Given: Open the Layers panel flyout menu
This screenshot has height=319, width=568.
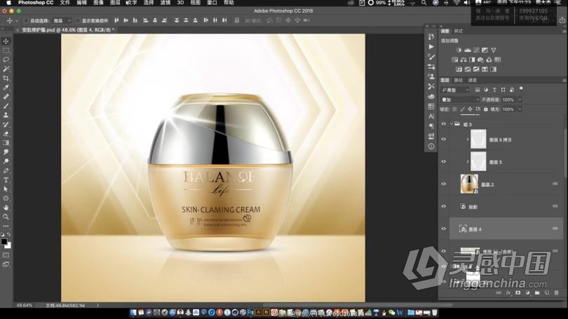Looking at the screenshot, I should click(564, 81).
